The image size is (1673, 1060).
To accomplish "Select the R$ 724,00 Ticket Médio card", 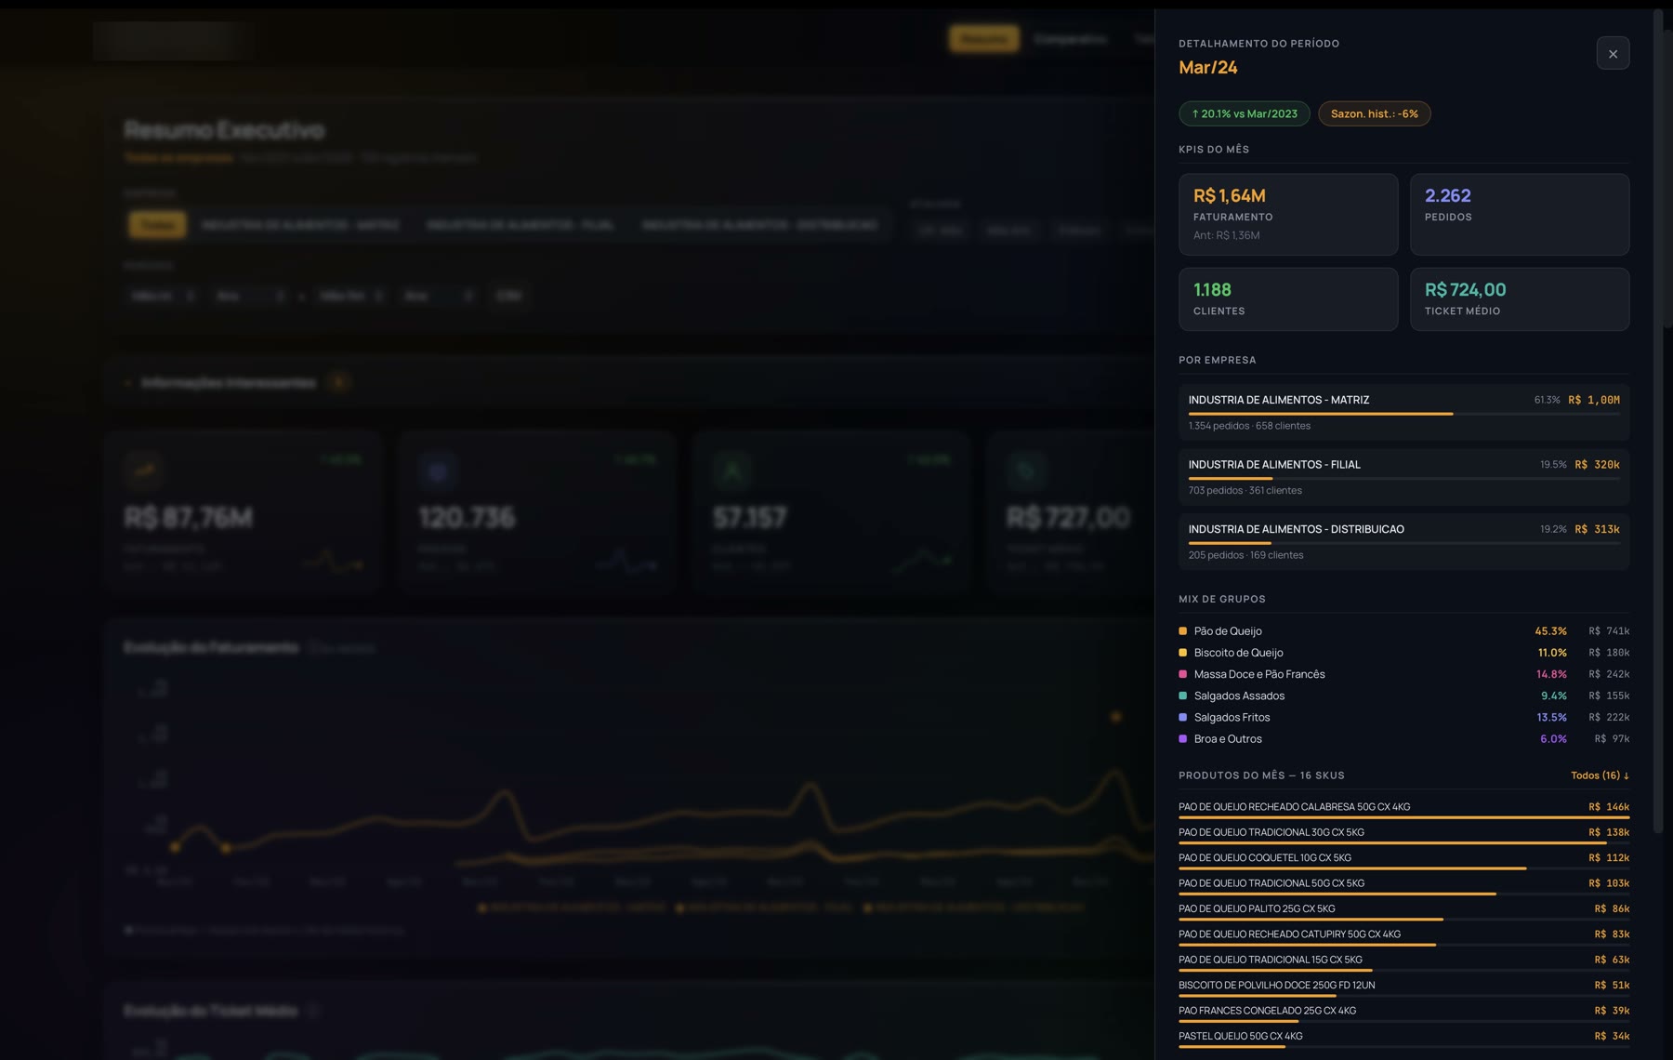I will click(x=1520, y=299).
